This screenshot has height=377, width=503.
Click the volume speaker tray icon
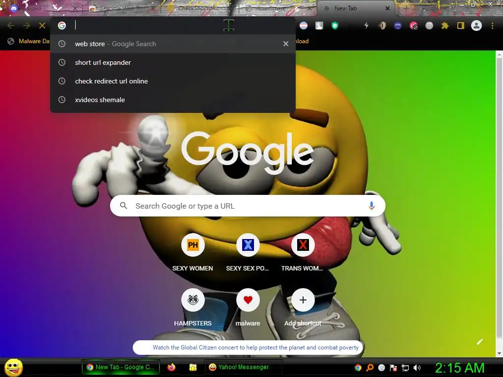tap(417, 367)
